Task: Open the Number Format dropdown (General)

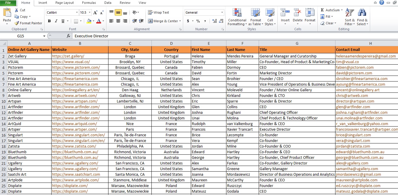Action: point(222,12)
